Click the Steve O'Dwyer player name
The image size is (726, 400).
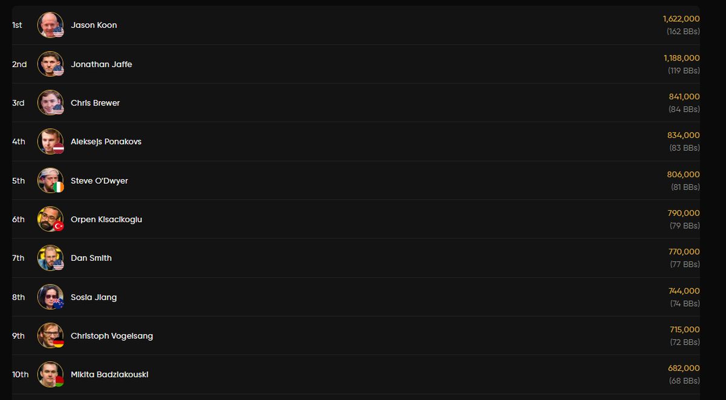[x=99, y=180]
